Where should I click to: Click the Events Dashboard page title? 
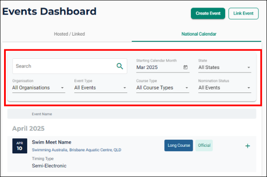[x=49, y=12]
